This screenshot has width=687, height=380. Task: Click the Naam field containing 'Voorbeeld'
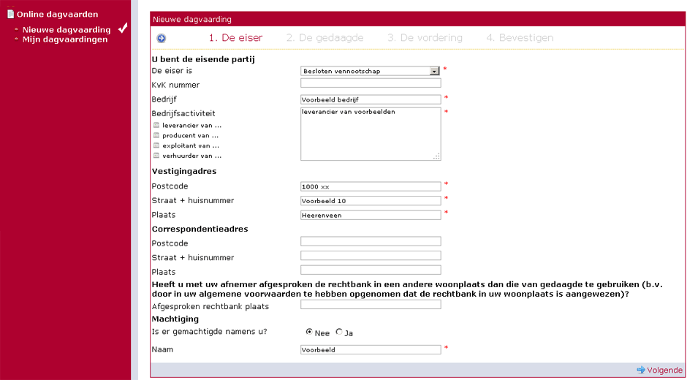coord(371,350)
